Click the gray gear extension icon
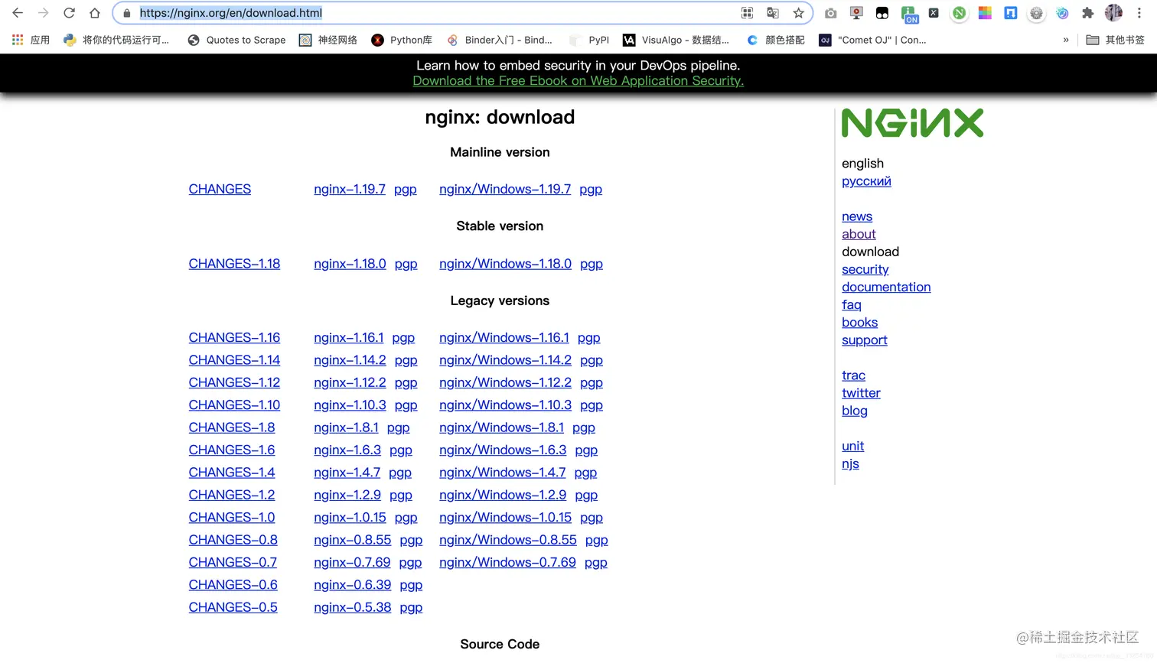The image size is (1157, 663). coord(1036,13)
